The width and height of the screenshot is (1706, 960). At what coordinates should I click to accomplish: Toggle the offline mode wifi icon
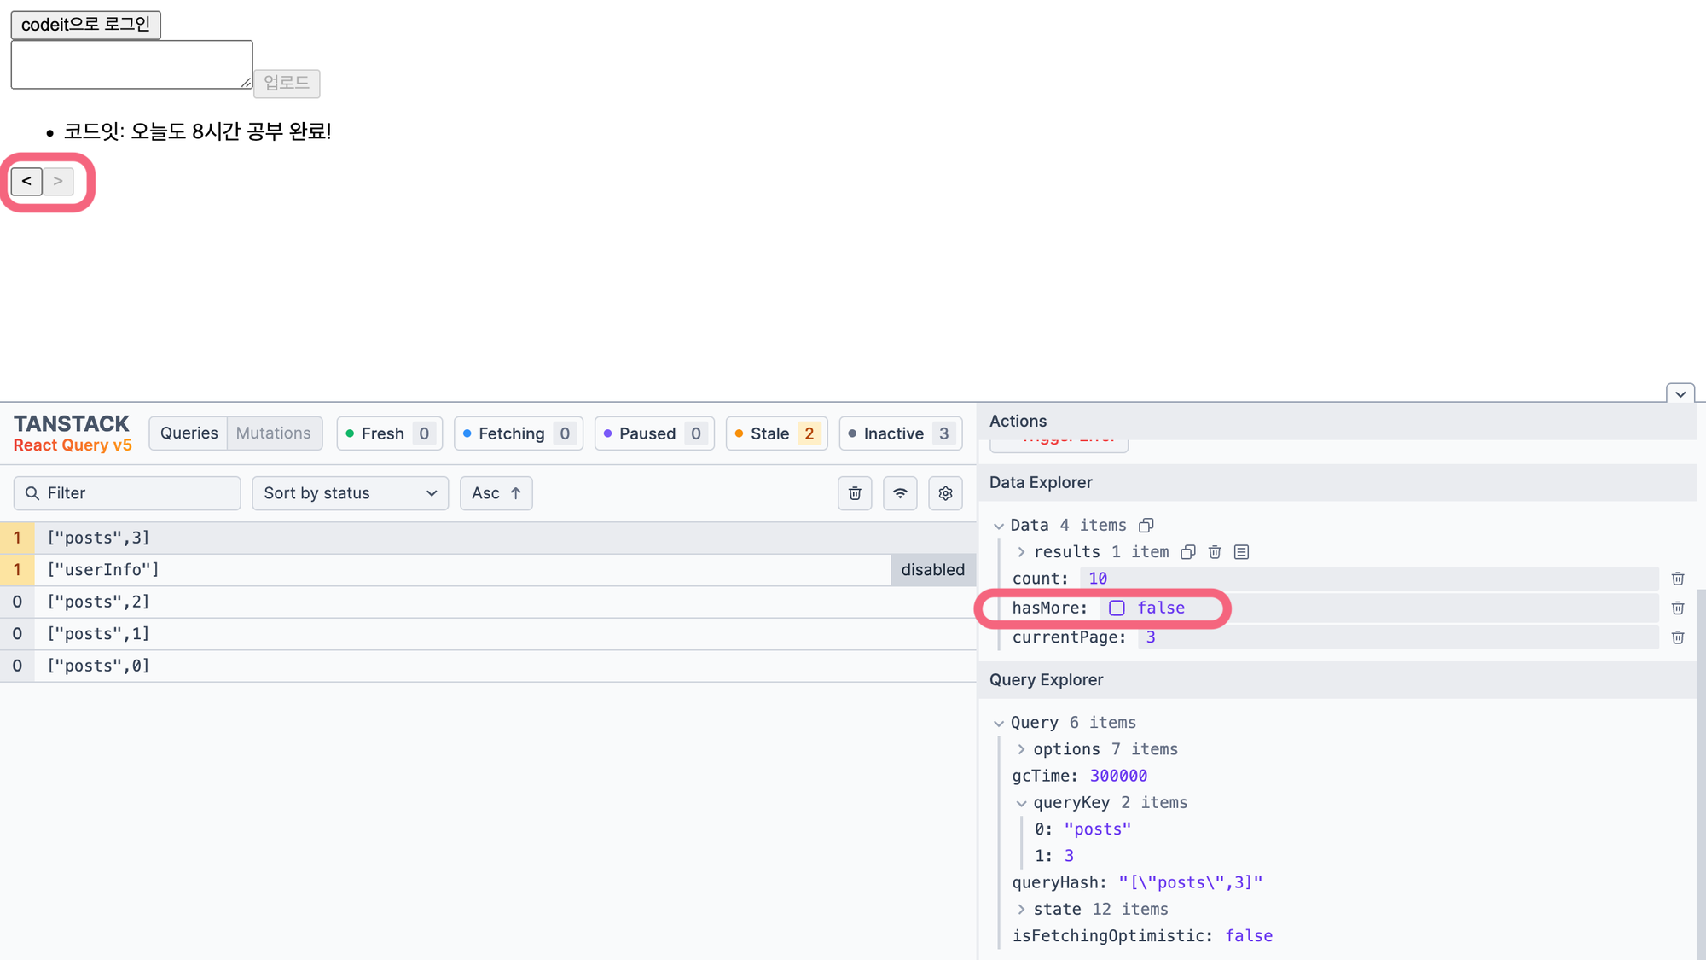click(x=900, y=493)
